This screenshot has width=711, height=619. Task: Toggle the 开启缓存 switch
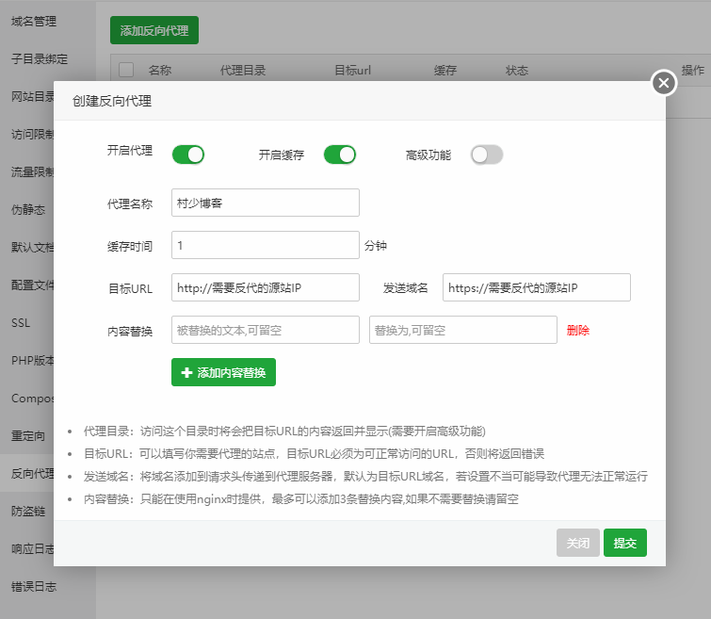(340, 155)
